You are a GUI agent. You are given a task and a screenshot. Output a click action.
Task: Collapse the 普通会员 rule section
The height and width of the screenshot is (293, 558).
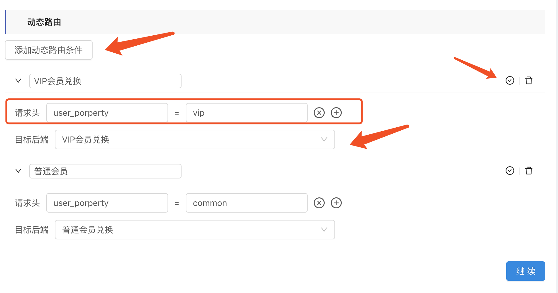(x=18, y=171)
